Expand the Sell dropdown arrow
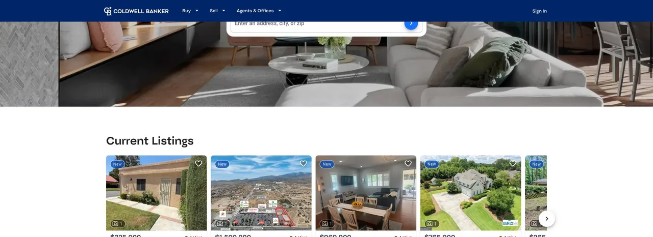 point(223,11)
